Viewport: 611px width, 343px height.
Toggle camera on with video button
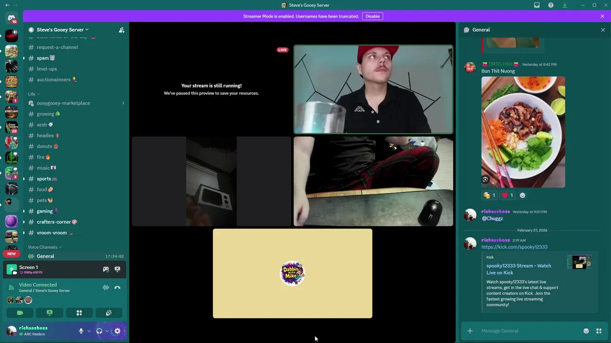tap(20, 313)
